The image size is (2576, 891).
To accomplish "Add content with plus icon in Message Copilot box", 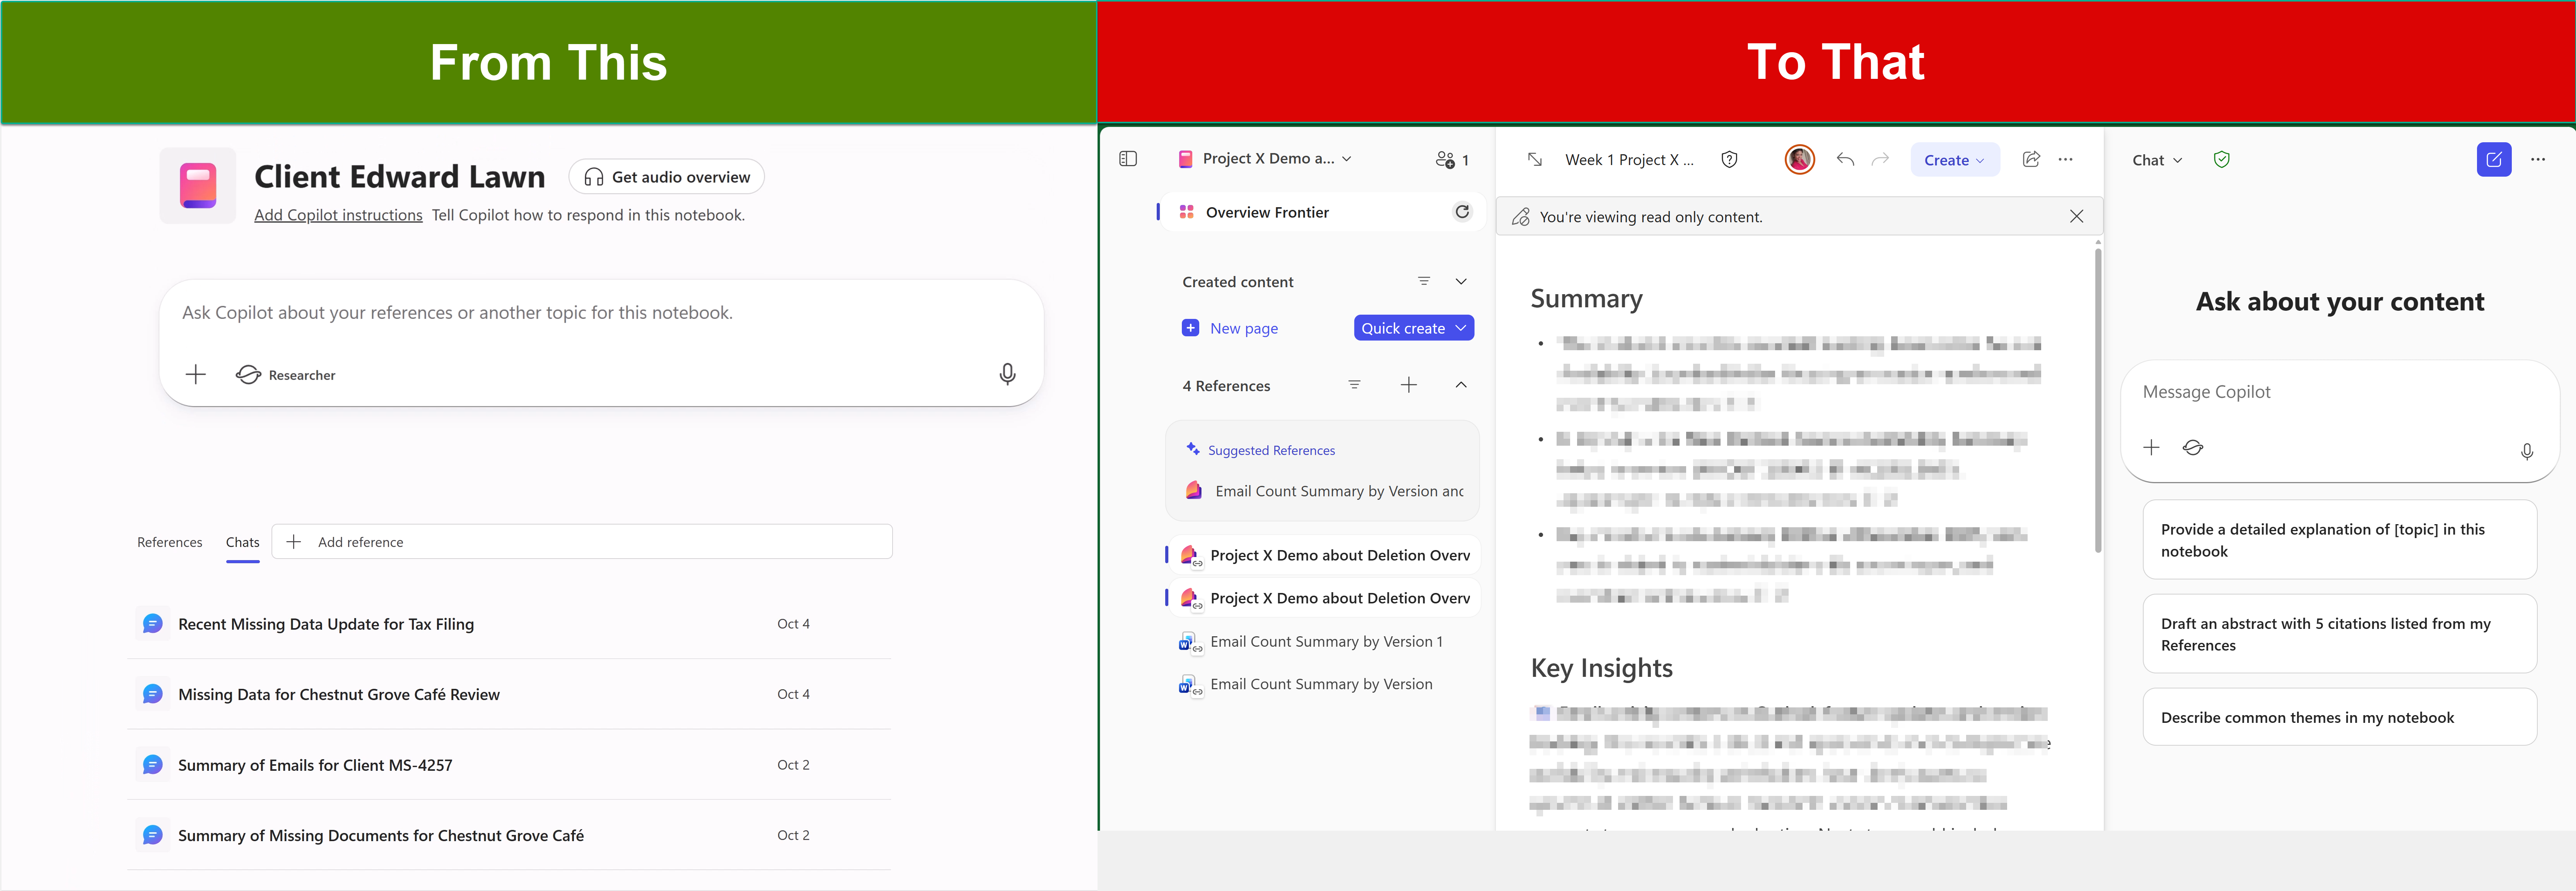I will 2151,448.
